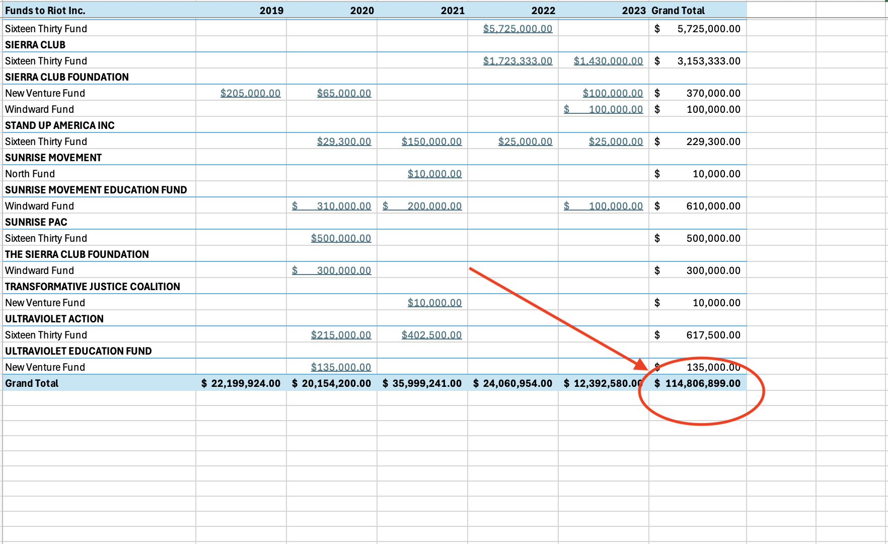888x544 pixels.
Task: Follow the 2022 $25,000.00 link
Action: pos(525,142)
